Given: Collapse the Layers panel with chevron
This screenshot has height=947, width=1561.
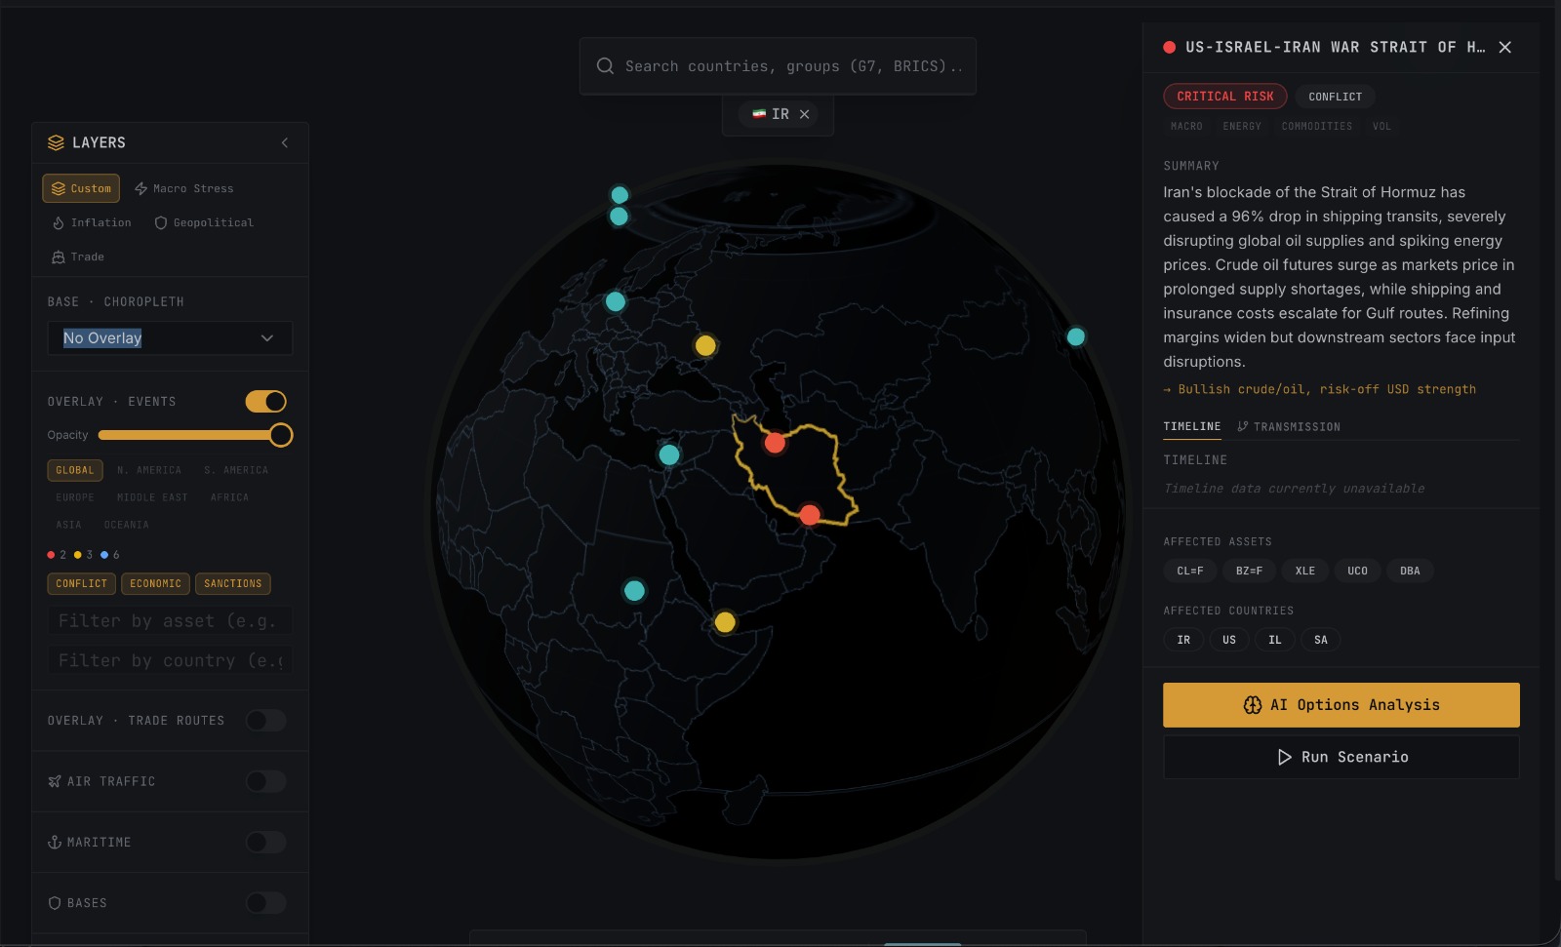Looking at the screenshot, I should click(285, 142).
